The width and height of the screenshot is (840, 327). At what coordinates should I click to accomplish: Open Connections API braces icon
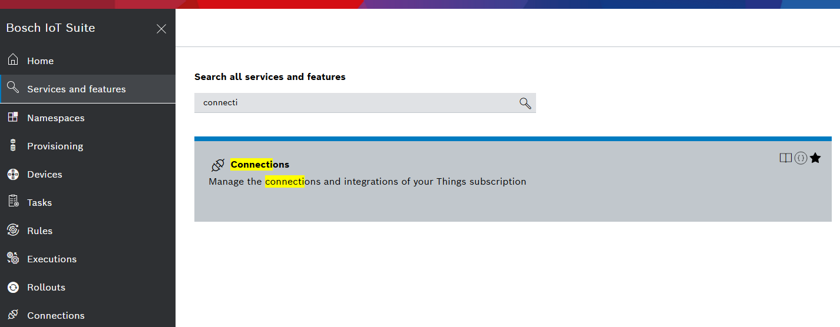coord(801,158)
